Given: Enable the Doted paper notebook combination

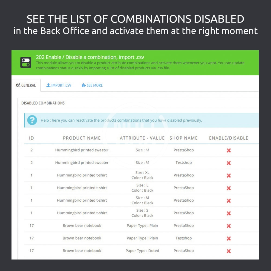Looking at the screenshot, I should [x=229, y=251].
